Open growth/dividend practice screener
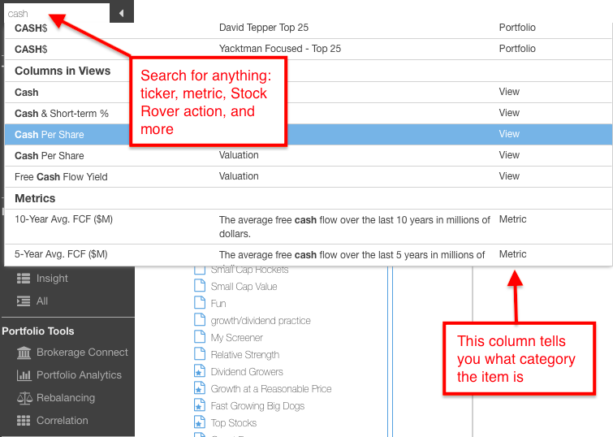Viewport: 613px width, 437px height. 261,320
